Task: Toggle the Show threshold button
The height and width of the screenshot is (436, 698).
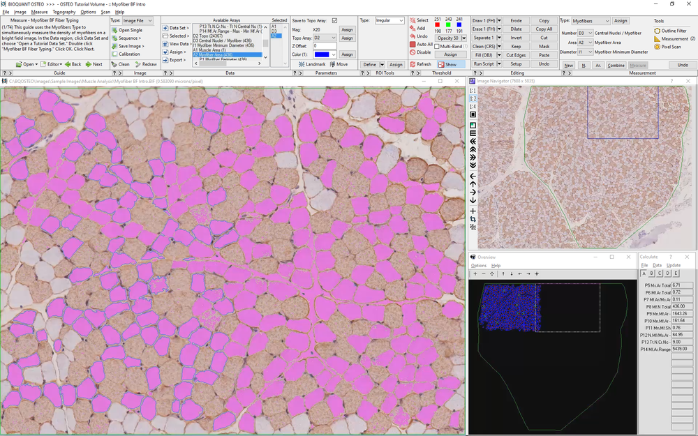Action: (x=450, y=64)
